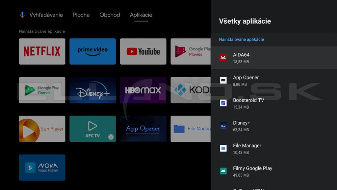
Task: Click the 63,34 MB size value
Action: tap(241, 130)
